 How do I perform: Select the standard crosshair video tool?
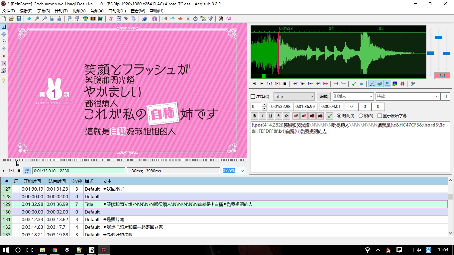[x=4, y=27]
